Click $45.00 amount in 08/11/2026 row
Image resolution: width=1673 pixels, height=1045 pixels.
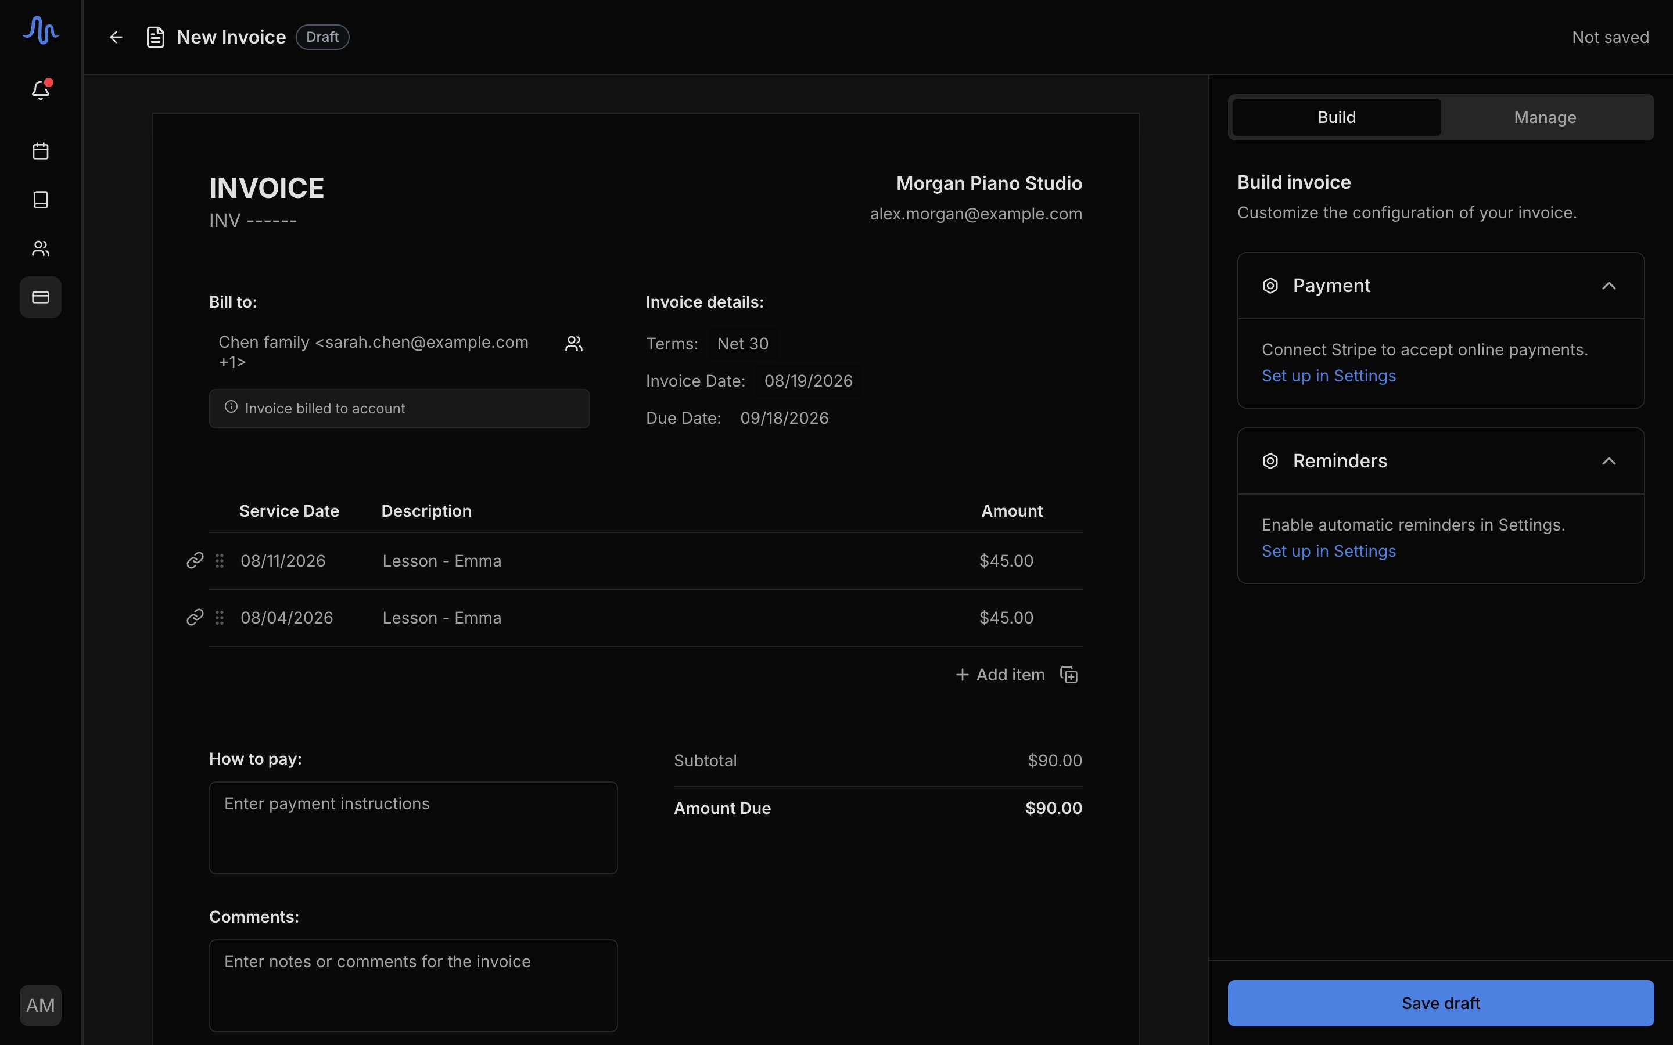click(1006, 560)
